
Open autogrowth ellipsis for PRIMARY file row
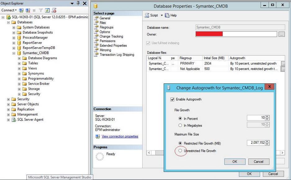[283, 64]
